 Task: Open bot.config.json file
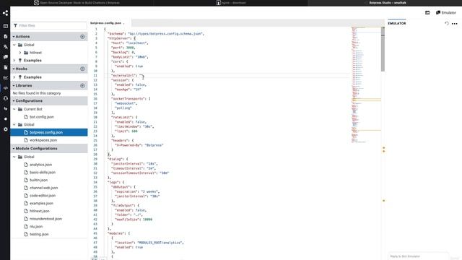click(x=42, y=117)
